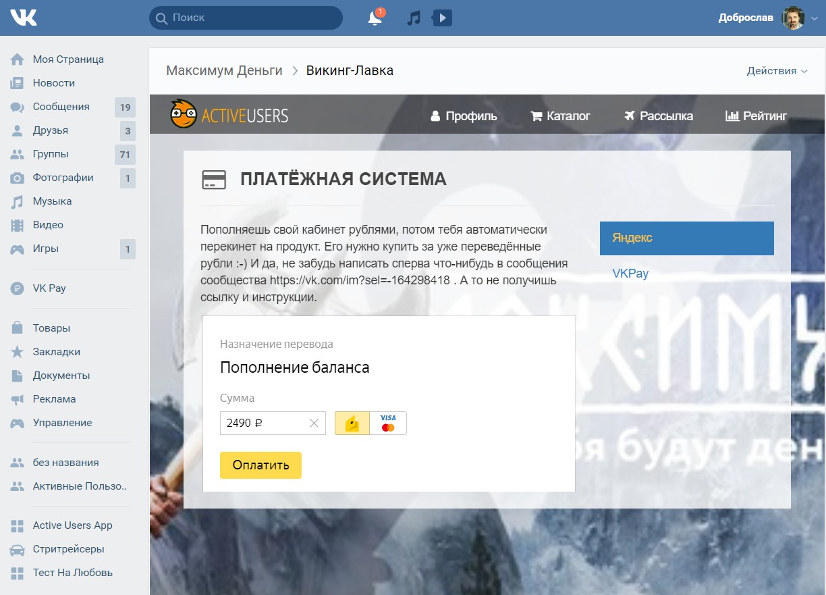Choose Yandex wallet payment option
826x595 pixels.
(x=352, y=423)
